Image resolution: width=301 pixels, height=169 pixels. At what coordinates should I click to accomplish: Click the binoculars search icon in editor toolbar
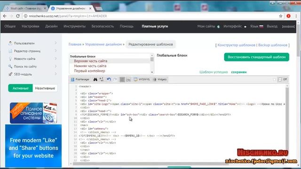(x=95, y=79)
